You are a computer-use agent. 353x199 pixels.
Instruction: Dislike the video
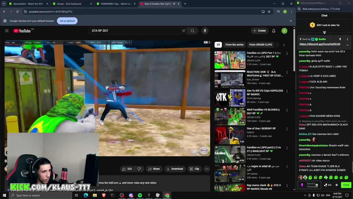click(139, 169)
